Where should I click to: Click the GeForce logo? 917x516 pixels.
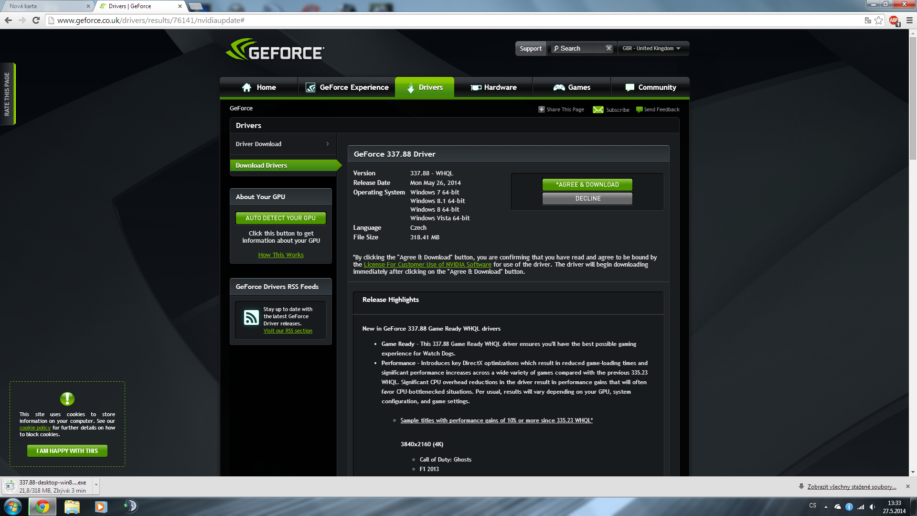point(275,50)
